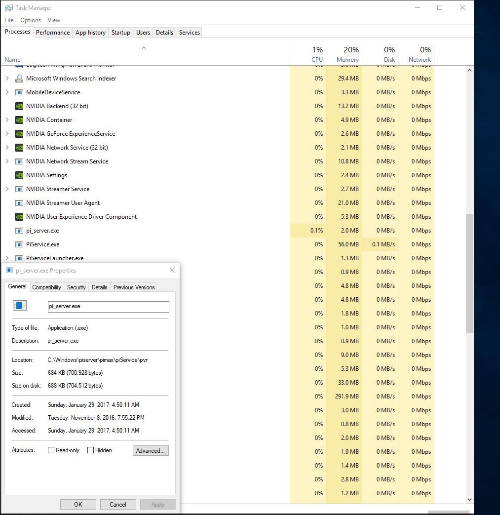Click the NVIDIA Settings icon

(19, 175)
